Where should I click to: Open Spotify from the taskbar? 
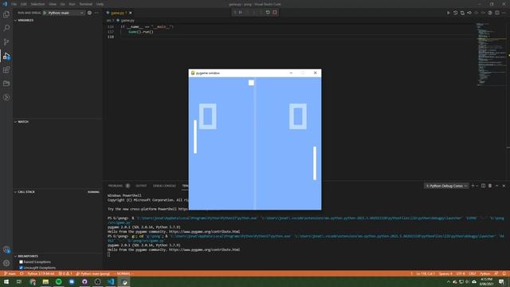coord(58,281)
